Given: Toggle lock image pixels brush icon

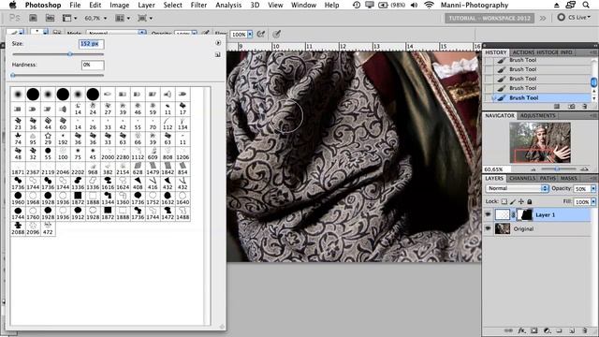Looking at the screenshot, I should click(x=513, y=201).
